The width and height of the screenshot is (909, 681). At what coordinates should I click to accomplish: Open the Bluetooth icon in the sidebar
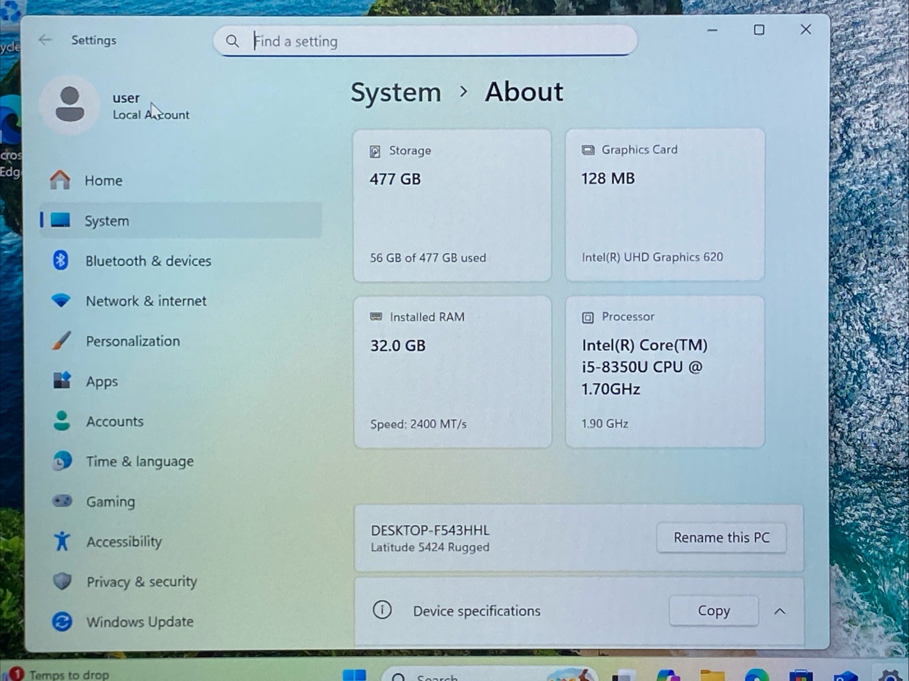[x=61, y=260]
